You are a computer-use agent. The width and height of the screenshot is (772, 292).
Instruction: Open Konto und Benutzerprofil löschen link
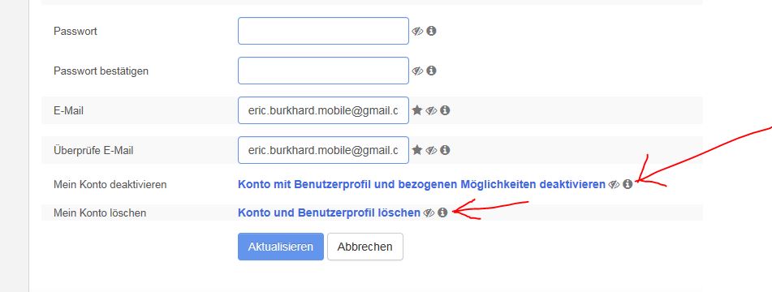pos(329,213)
